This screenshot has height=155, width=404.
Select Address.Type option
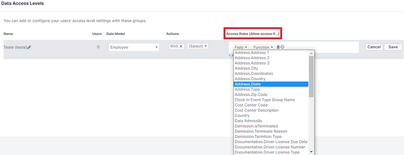[271, 89]
